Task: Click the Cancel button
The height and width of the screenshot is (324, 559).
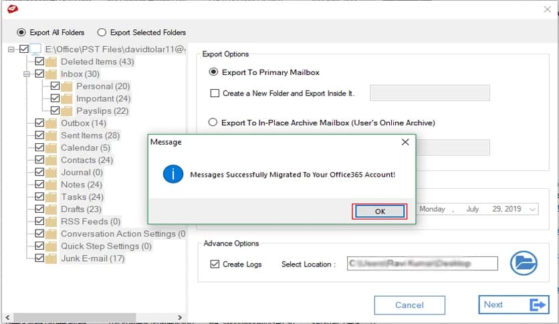Action: click(x=409, y=305)
